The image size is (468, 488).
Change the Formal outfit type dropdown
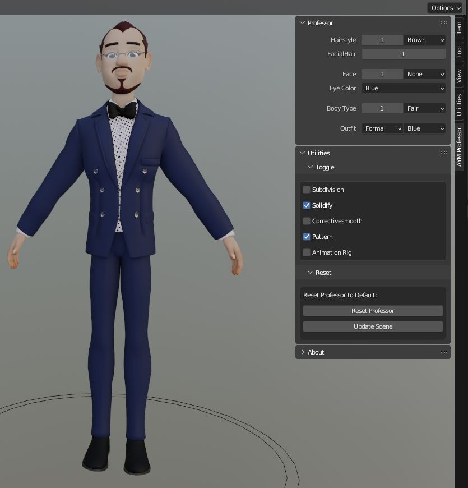click(382, 128)
